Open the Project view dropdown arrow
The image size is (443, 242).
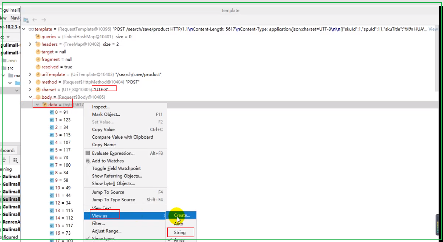coord(7,37)
